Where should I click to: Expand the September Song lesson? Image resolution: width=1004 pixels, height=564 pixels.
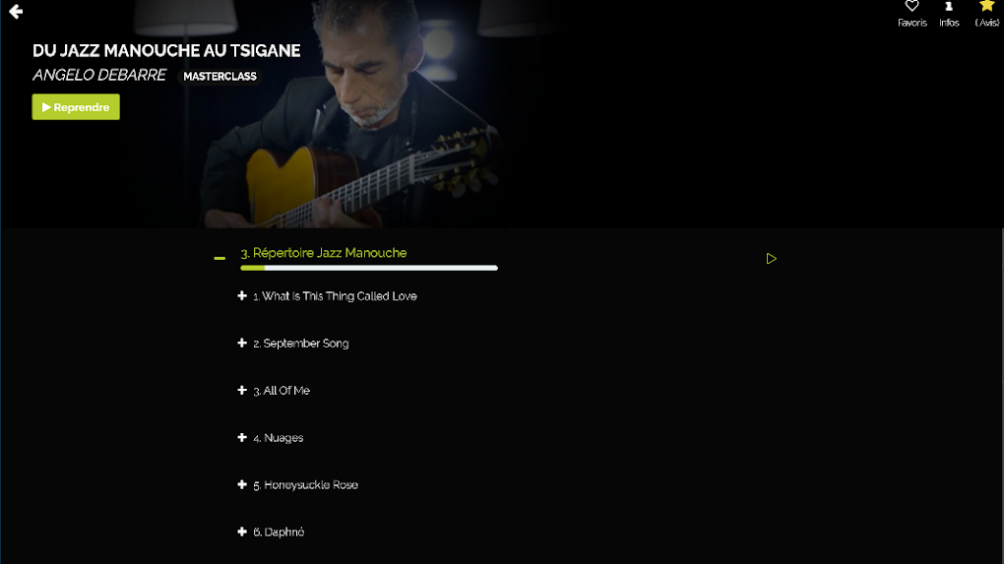[242, 344]
